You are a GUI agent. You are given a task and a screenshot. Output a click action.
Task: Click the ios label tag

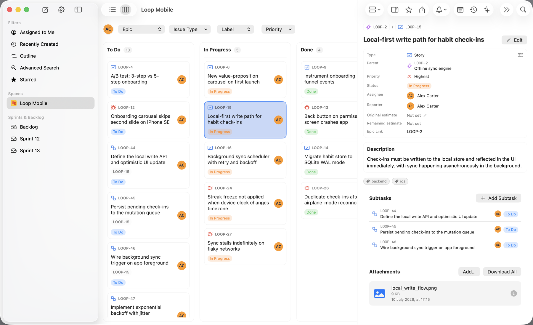click(x=400, y=181)
